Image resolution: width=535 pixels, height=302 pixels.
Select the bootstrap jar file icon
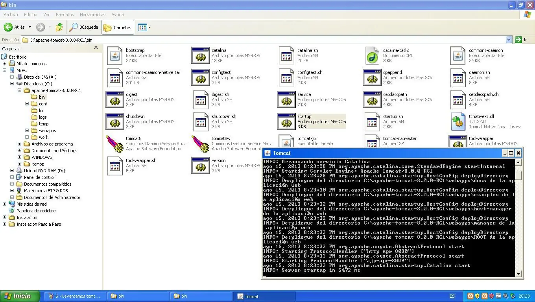point(115,56)
